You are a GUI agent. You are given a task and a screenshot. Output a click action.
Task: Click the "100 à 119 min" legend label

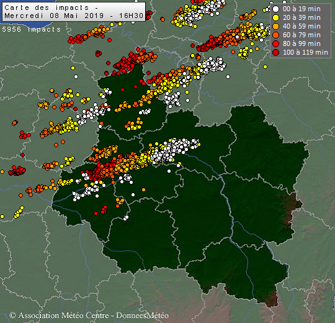[305, 52]
